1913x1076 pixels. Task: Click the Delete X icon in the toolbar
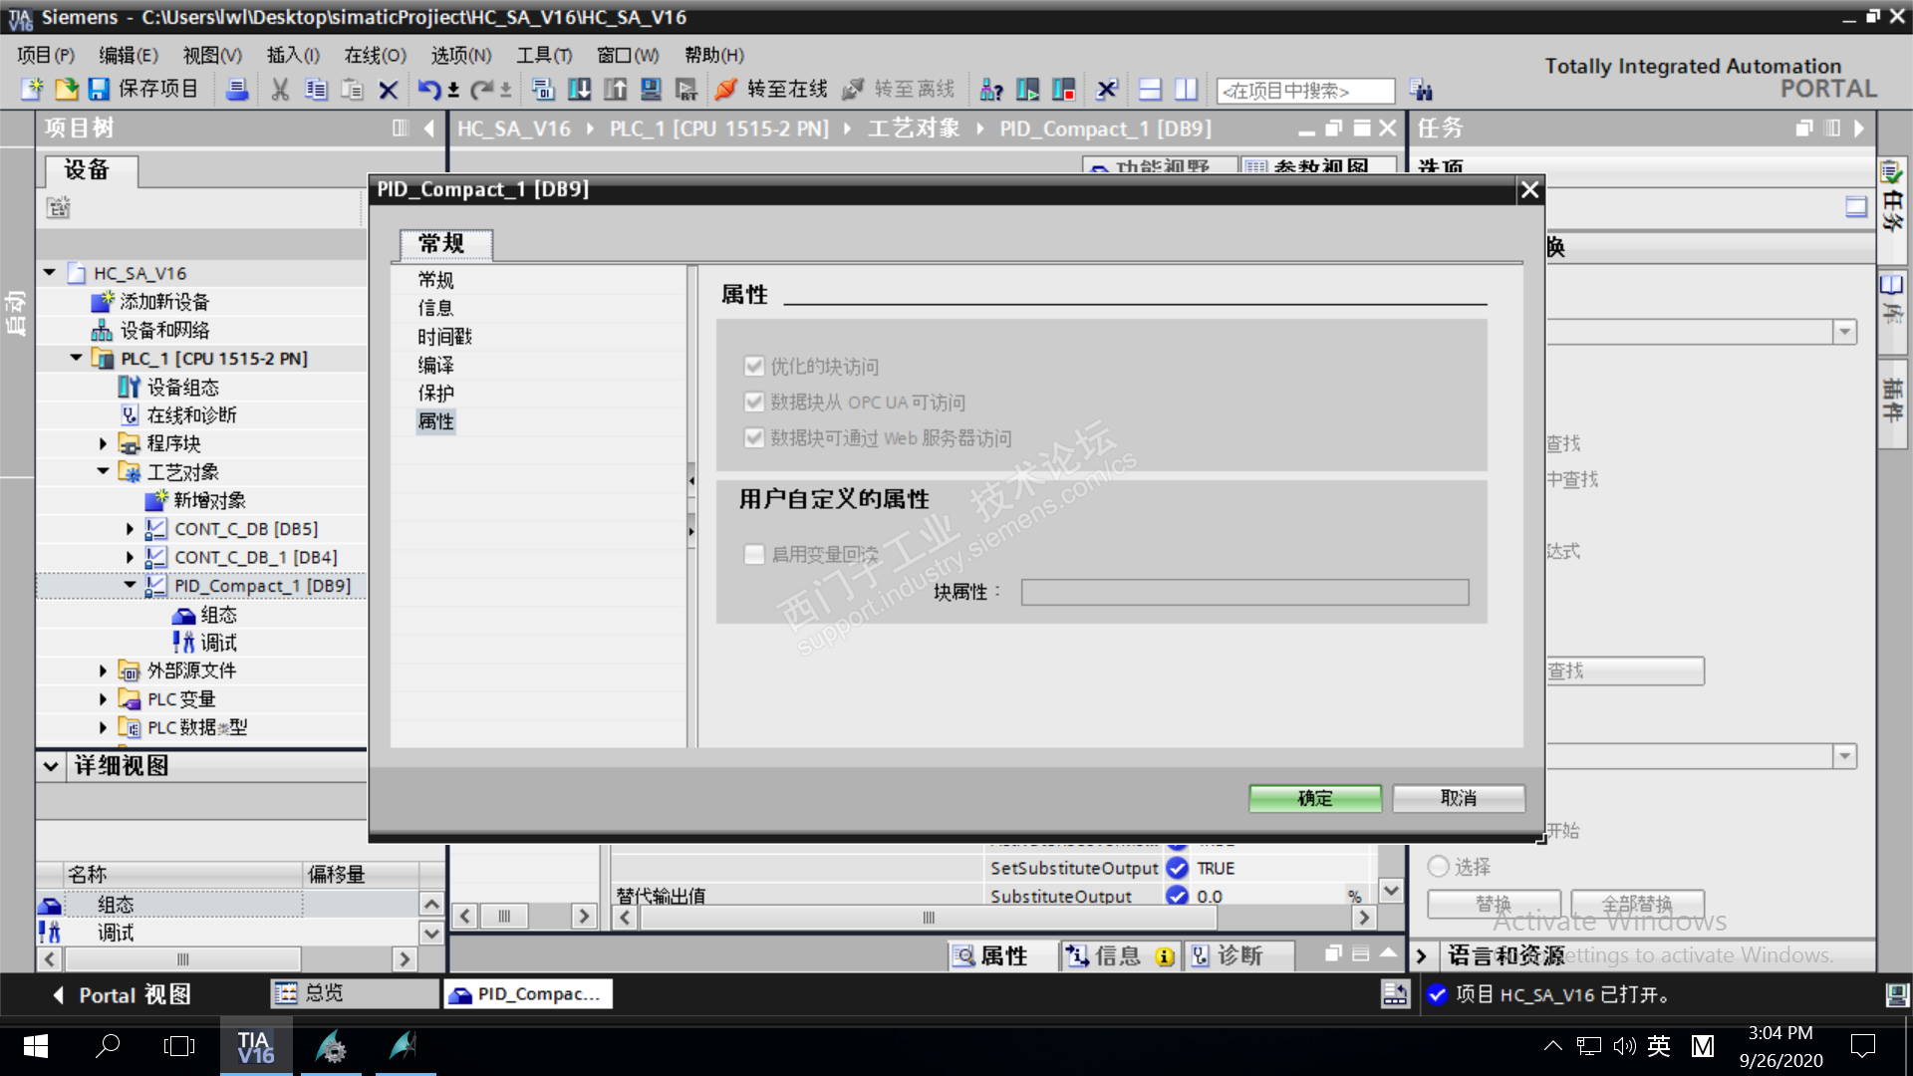click(389, 90)
